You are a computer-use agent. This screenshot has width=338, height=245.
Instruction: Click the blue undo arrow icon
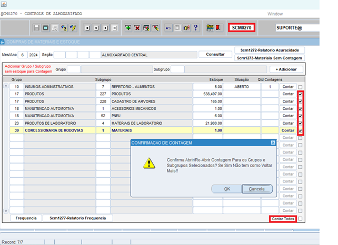pos(168,28)
